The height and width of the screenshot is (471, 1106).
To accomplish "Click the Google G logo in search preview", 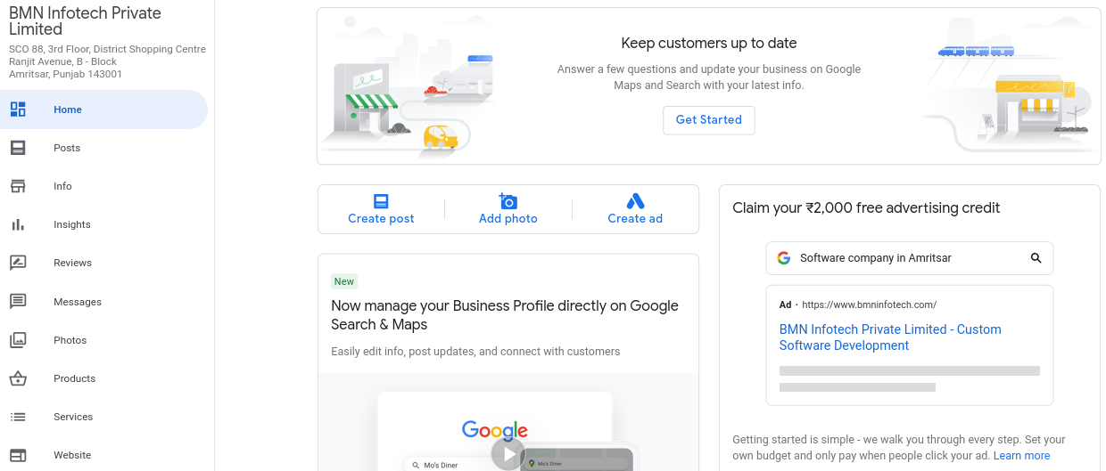I will pyautogui.click(x=784, y=258).
